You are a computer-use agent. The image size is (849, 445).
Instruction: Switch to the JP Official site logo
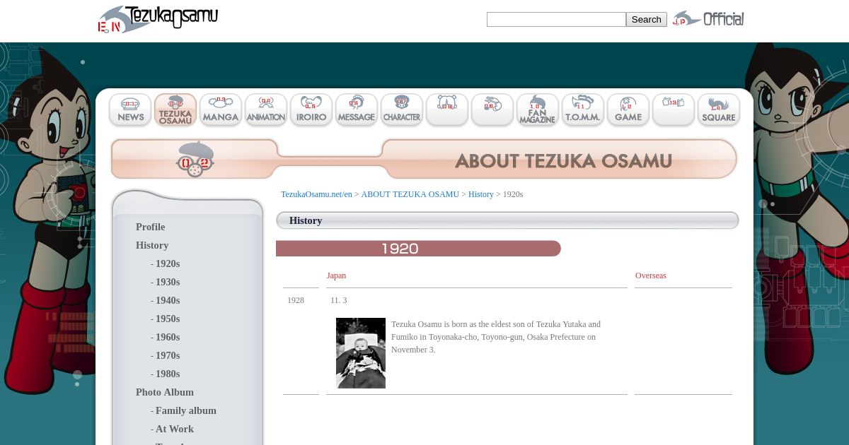(707, 19)
